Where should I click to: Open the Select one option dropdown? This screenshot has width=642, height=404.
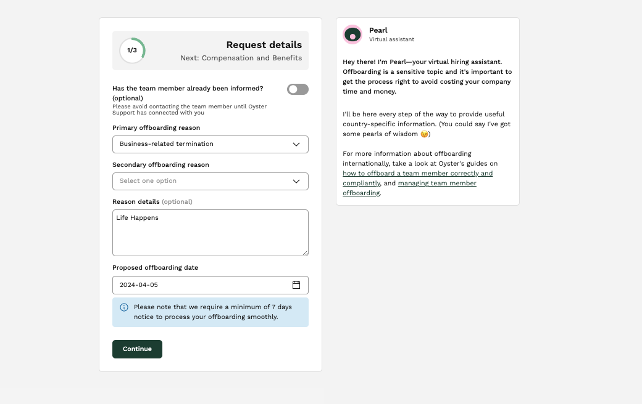pyautogui.click(x=211, y=182)
